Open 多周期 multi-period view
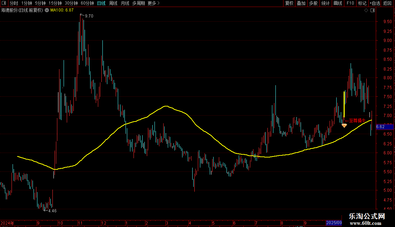Image resolution: width=395 pixels, height=227 pixels. 138,3
